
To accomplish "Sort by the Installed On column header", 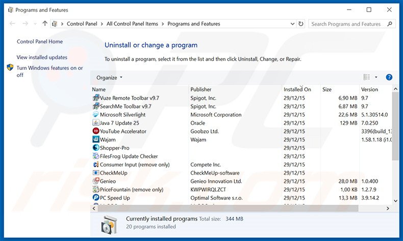I will point(297,89).
